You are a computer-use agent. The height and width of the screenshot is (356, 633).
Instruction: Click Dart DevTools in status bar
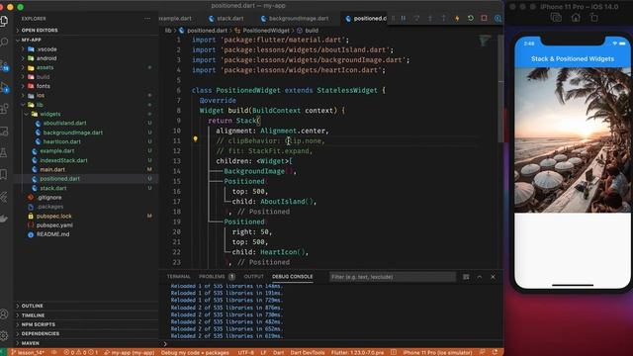click(308, 352)
